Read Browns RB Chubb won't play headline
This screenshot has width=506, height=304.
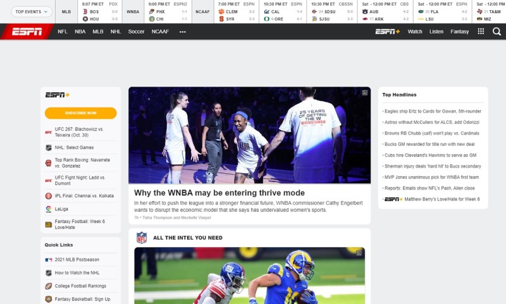pyautogui.click(x=432, y=133)
